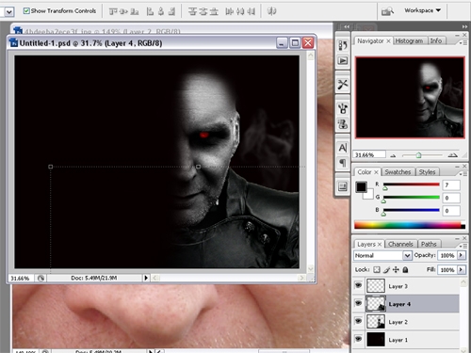Open the document status bar arrow menu
This screenshot has height=353, width=471.
coord(146,278)
